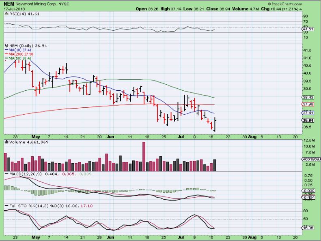Click the Newmont Mining Corp. company name
The image size is (321, 241).
tap(36, 4)
